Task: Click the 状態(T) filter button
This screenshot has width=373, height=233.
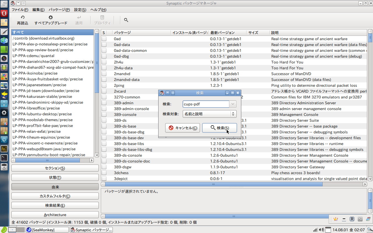Action: [x=55, y=177]
